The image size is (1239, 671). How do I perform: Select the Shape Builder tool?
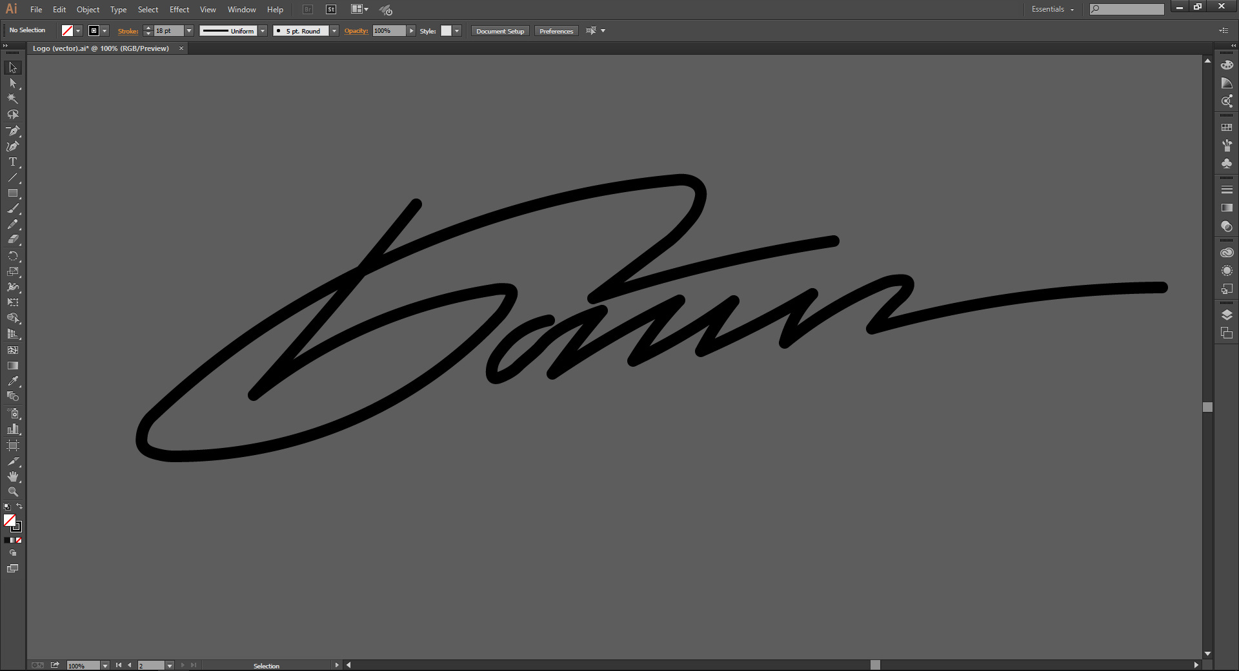point(13,318)
